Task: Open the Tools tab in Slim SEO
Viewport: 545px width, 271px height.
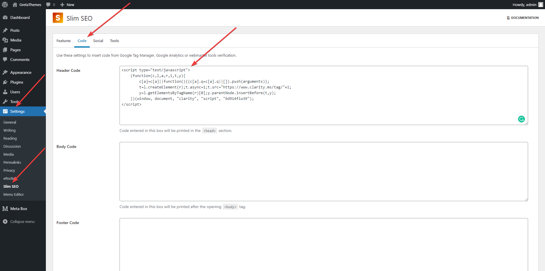Action: click(114, 41)
